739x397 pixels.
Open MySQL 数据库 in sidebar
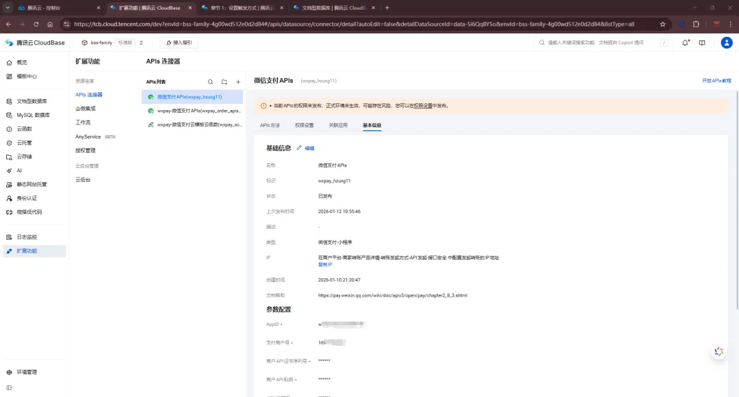(33, 115)
